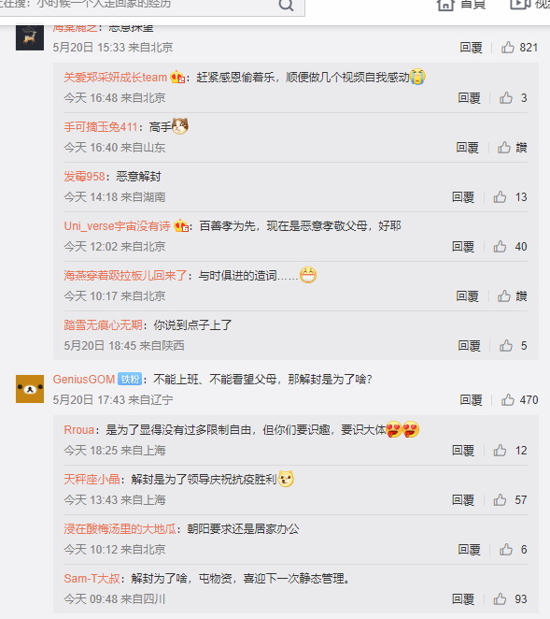Image resolution: width=550 pixels, height=619 pixels.
Task: Click the deer avatar of top commenter
Action: 30,37
